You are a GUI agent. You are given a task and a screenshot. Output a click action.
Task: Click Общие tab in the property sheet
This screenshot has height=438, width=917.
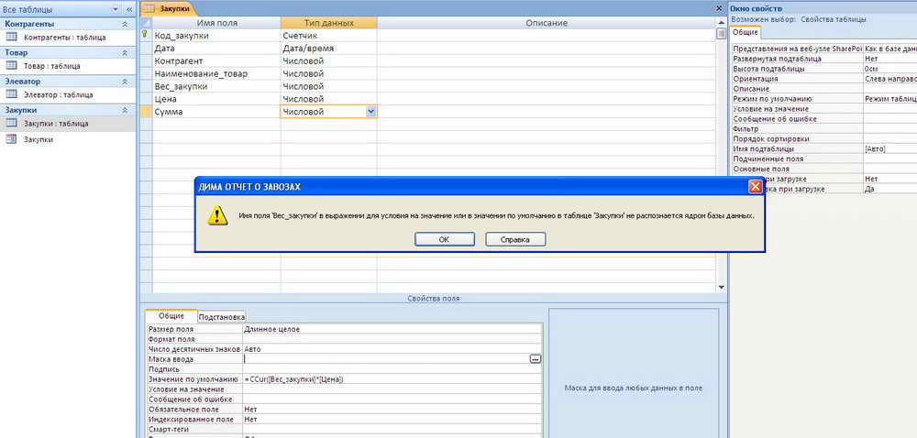[x=745, y=33]
